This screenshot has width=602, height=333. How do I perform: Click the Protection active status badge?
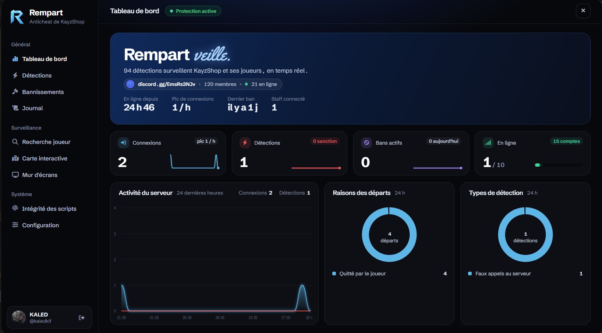pos(193,11)
